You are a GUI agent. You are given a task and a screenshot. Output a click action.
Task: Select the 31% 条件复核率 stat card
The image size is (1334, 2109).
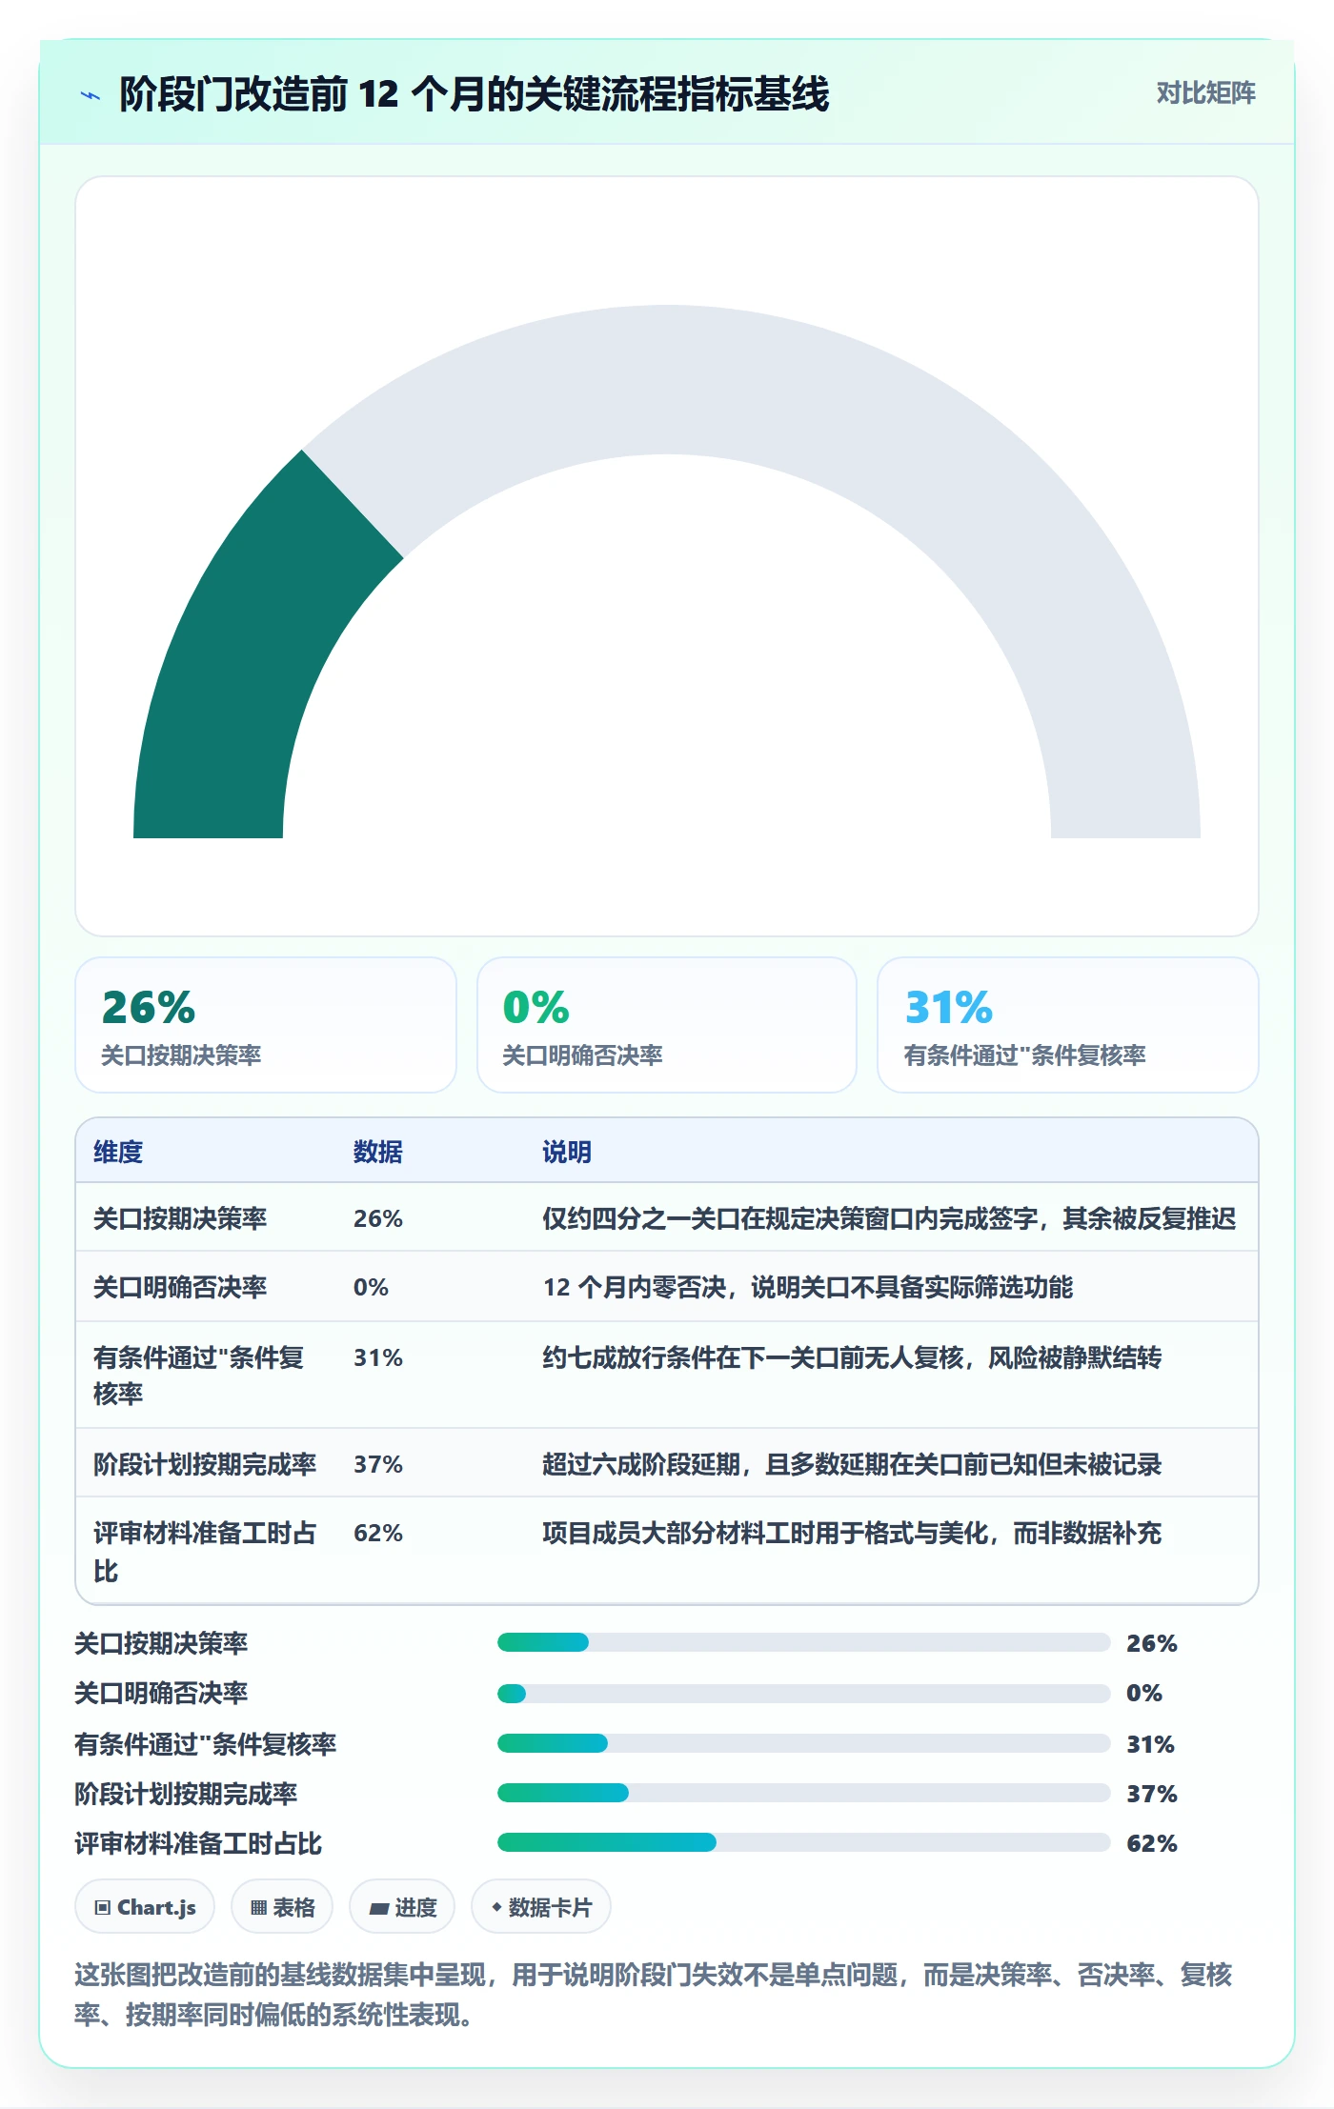pyautogui.click(x=1067, y=1025)
